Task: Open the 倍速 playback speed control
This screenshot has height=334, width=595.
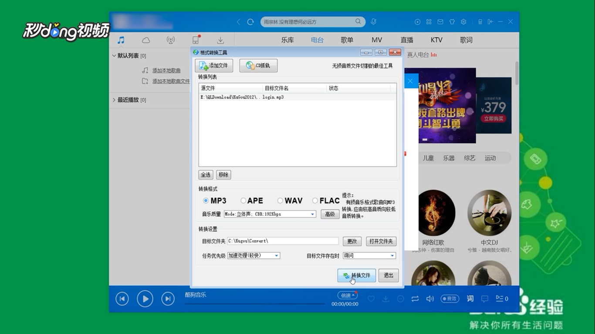Action: coord(347,295)
